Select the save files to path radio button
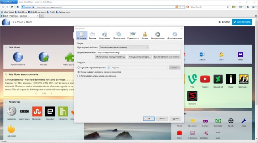Viewport: 258px width, 143px height. 79,68
